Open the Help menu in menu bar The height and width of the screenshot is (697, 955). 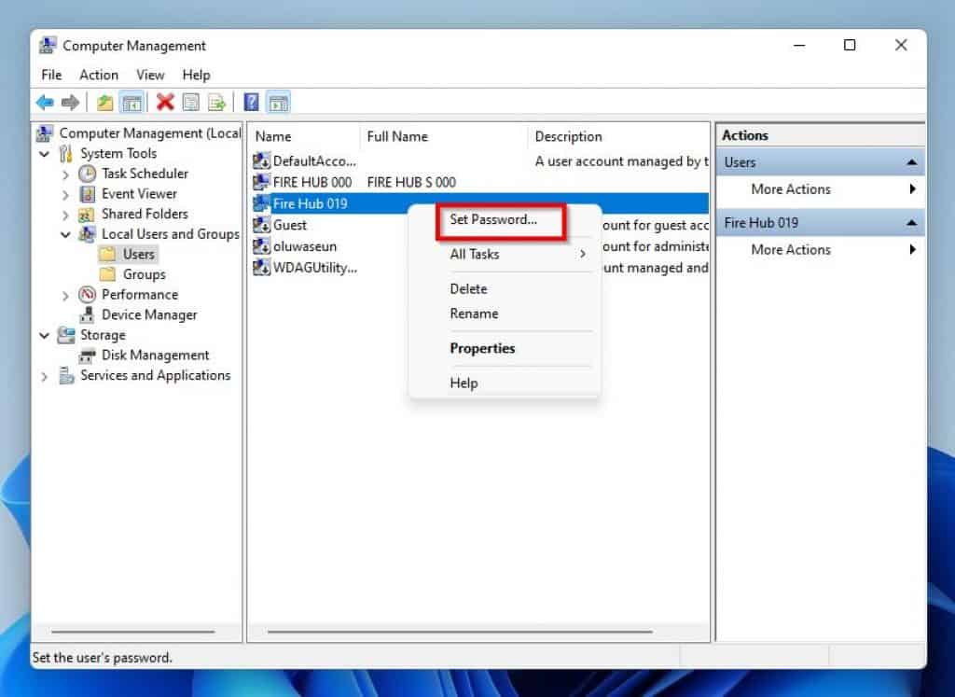tap(196, 75)
